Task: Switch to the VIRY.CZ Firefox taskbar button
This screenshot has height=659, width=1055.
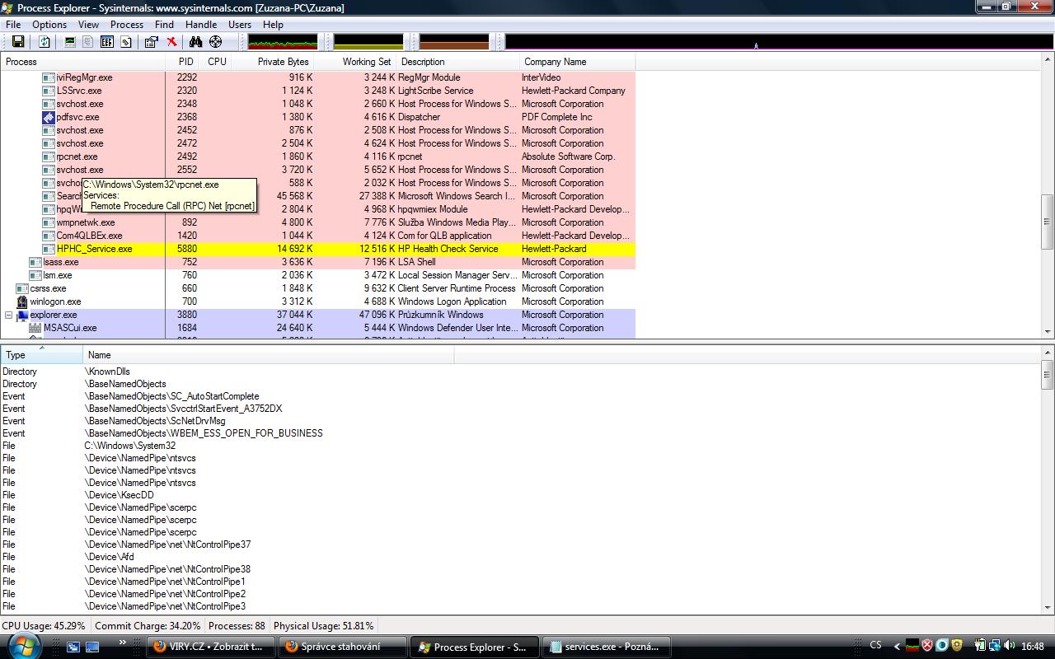Action: tap(210, 647)
